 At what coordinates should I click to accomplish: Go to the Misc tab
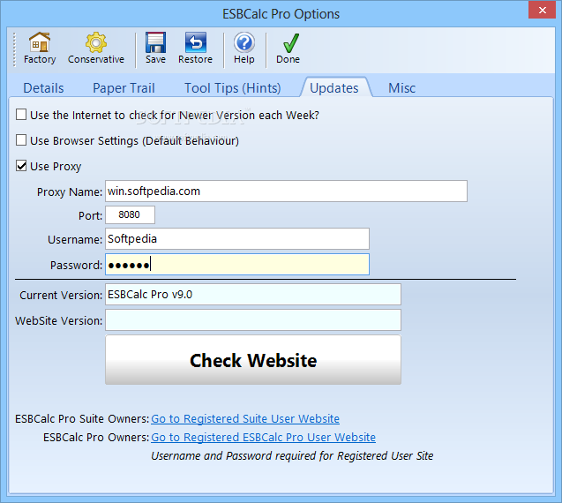(x=401, y=88)
